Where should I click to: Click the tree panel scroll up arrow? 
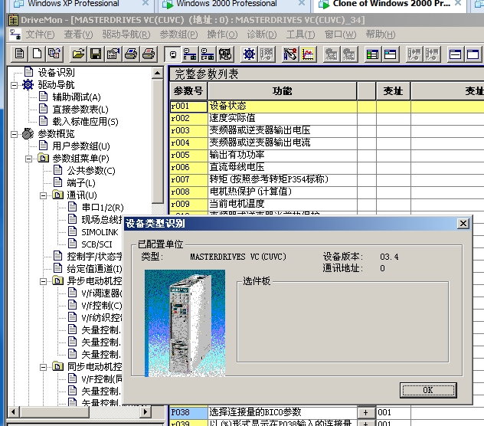(x=158, y=73)
